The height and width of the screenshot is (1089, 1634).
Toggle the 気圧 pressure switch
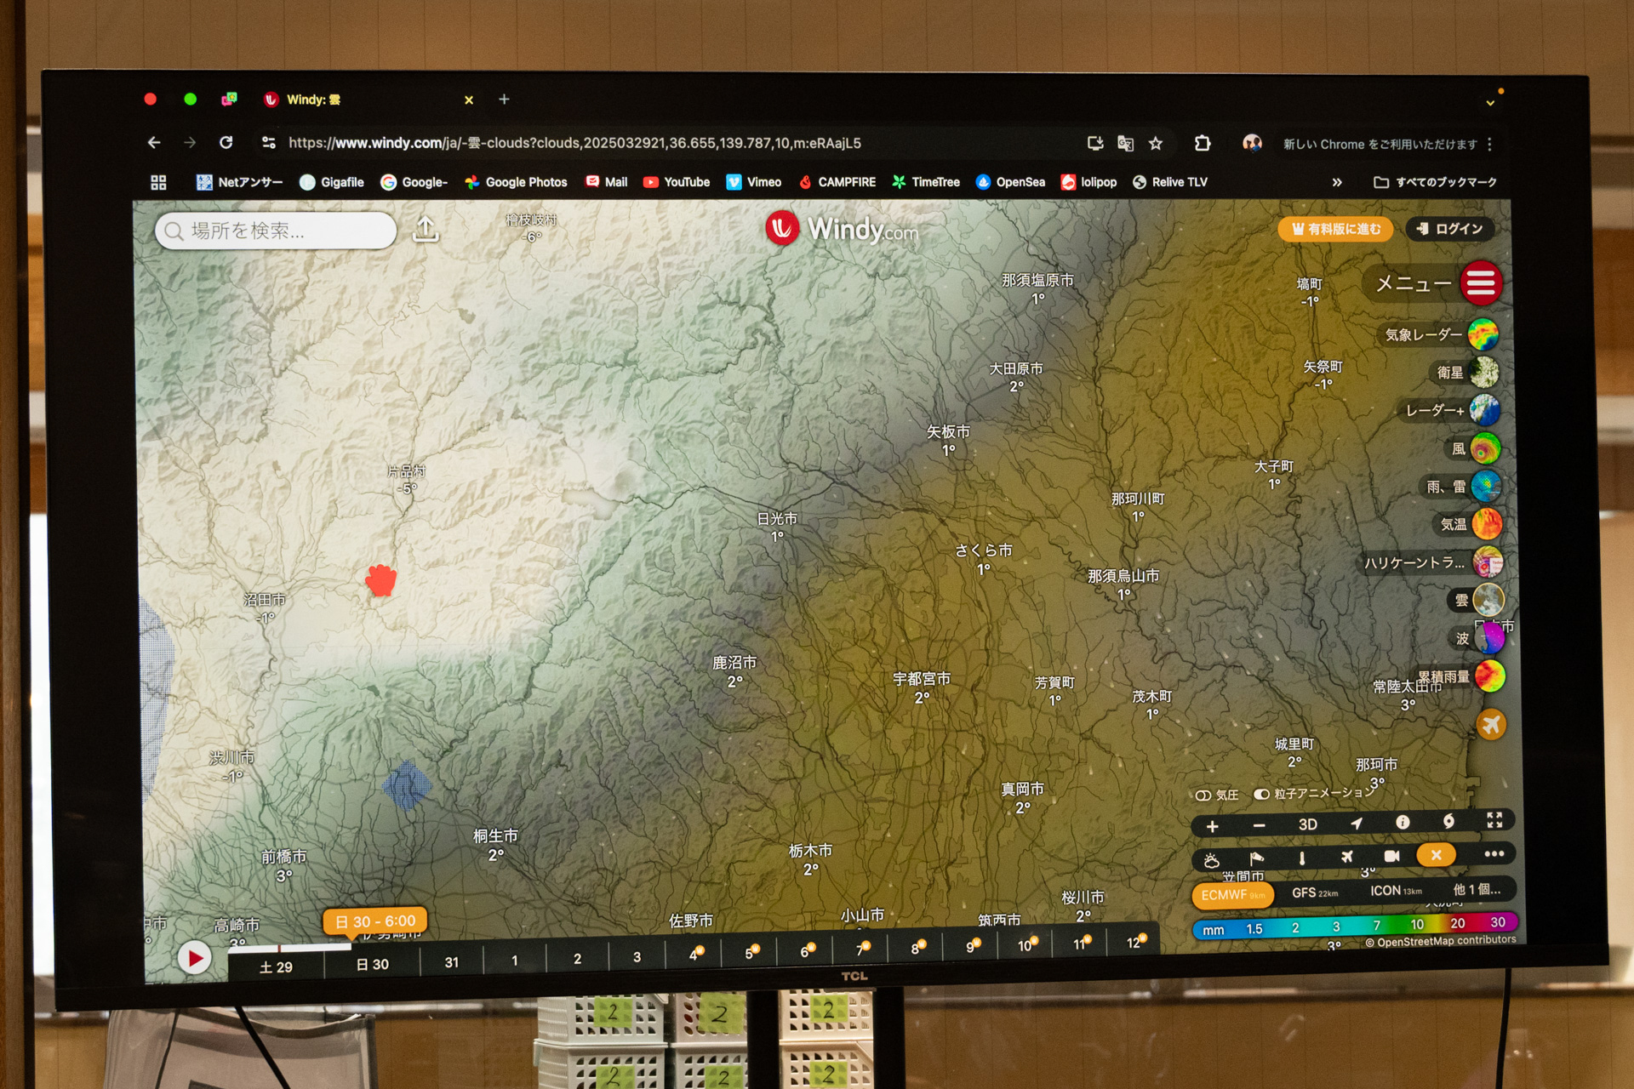click(x=1203, y=795)
